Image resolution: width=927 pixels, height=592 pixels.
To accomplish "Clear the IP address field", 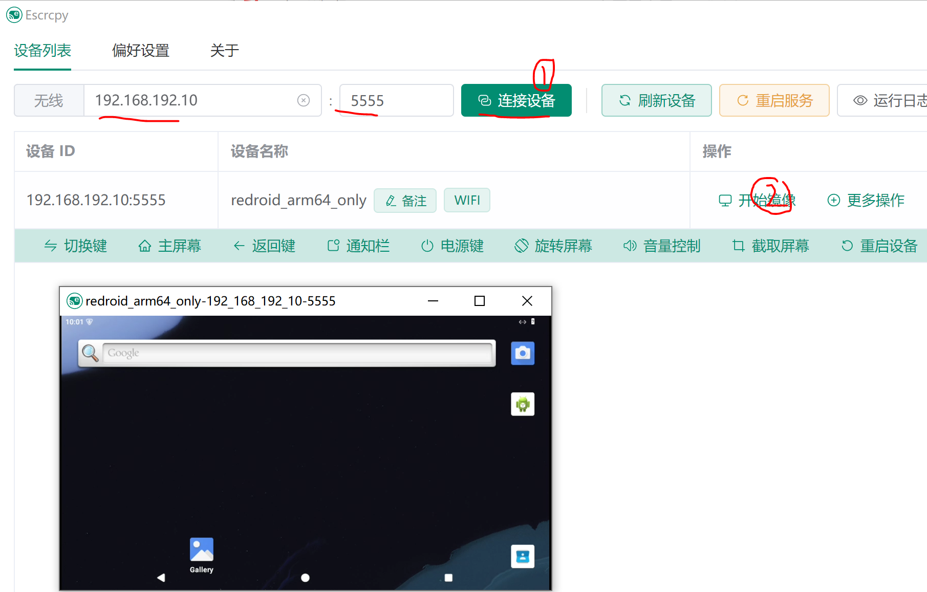I will click(x=304, y=100).
